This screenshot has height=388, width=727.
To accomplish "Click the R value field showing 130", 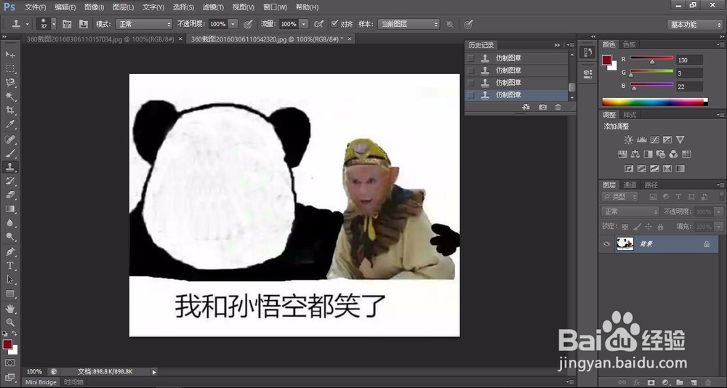I will [689, 60].
